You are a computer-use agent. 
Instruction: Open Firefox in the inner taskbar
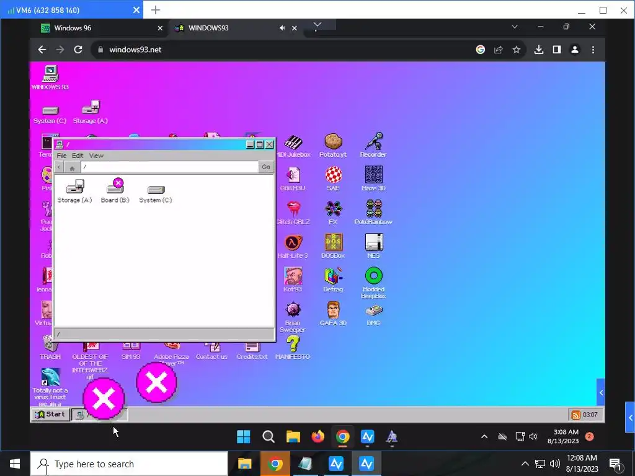pos(318,437)
